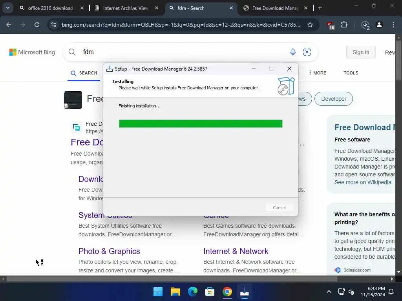Show hidden system tray icons chevron
This screenshot has height=301, width=402.
coord(329,292)
